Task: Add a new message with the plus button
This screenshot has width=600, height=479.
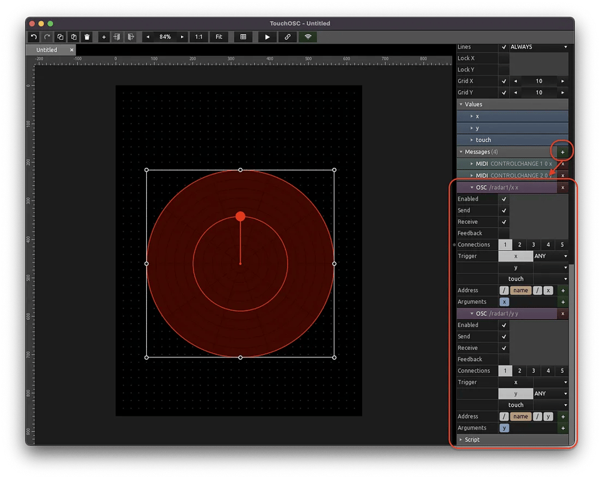Action: (x=562, y=152)
